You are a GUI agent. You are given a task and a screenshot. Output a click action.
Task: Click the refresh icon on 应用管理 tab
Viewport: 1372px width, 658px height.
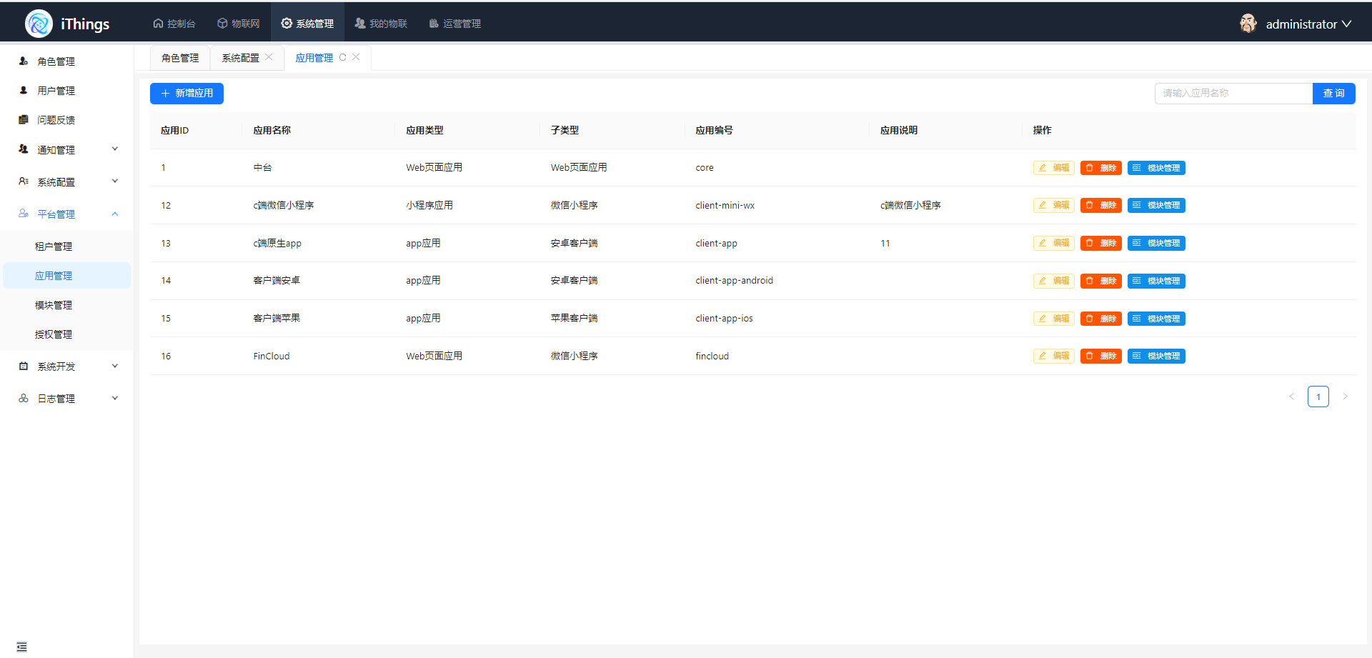coord(342,58)
